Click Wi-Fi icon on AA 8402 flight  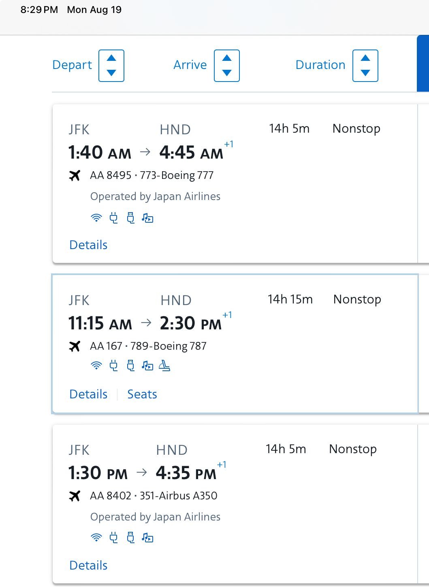[x=96, y=538]
